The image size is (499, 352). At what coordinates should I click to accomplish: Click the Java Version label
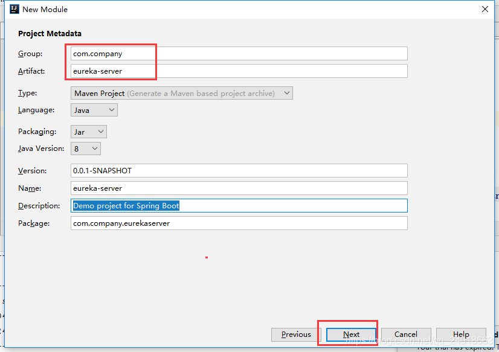pos(41,149)
